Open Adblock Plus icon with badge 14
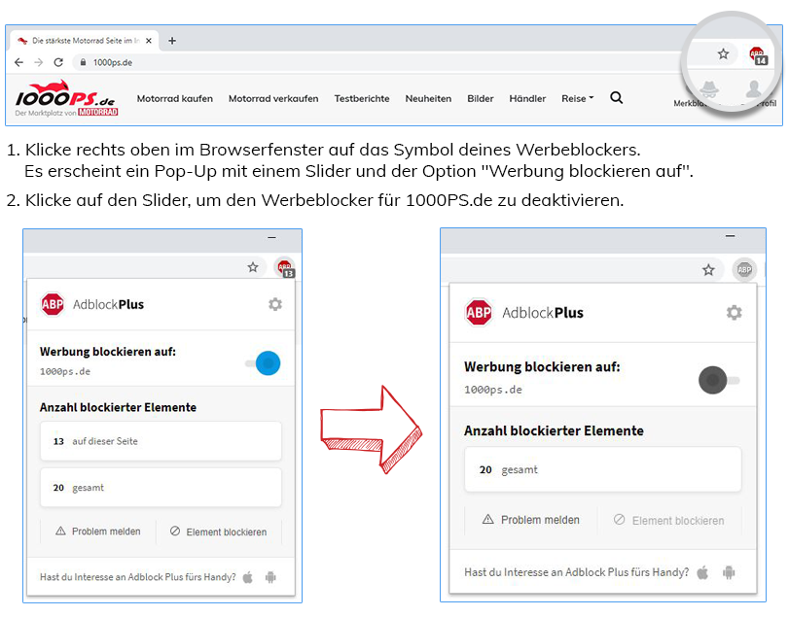 [758, 55]
